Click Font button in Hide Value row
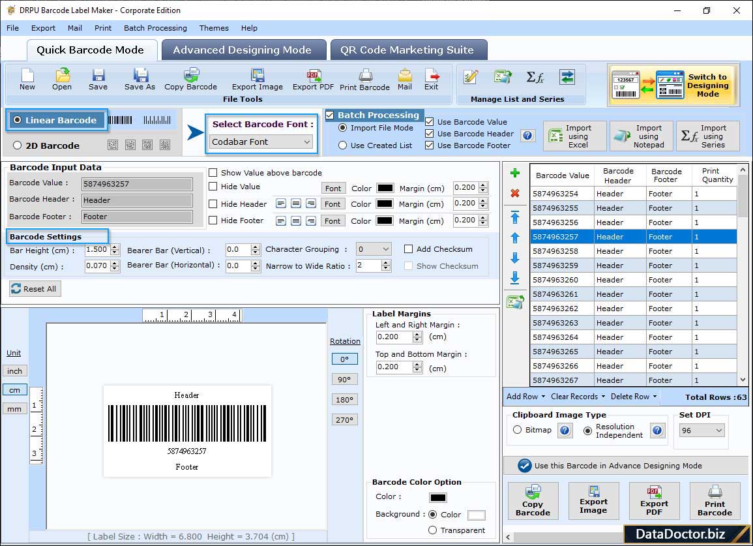 pos(332,188)
